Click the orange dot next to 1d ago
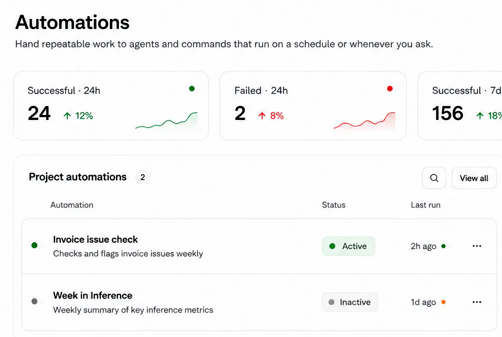This screenshot has height=337, width=502. (x=443, y=302)
